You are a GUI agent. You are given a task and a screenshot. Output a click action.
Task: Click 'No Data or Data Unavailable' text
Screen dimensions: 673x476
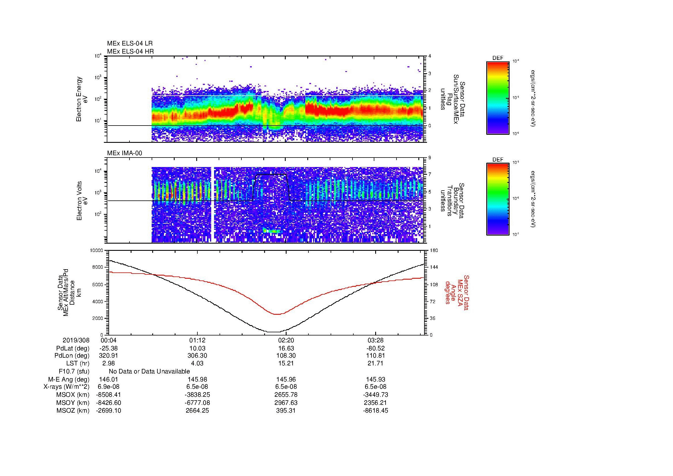coord(149,371)
